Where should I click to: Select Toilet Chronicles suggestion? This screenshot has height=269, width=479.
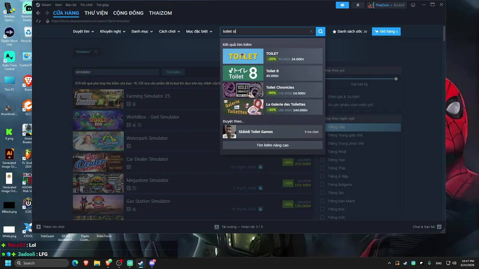point(272,90)
